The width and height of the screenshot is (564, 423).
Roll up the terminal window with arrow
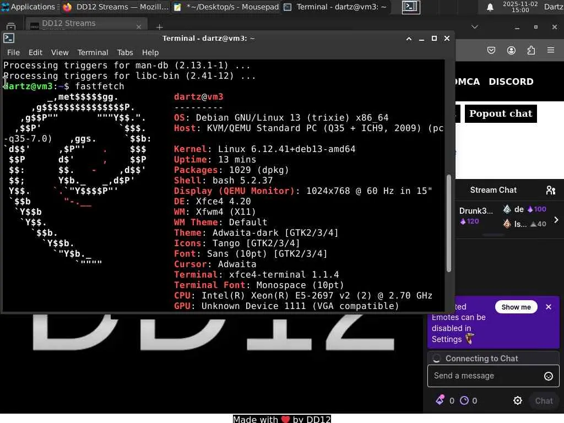(x=409, y=39)
